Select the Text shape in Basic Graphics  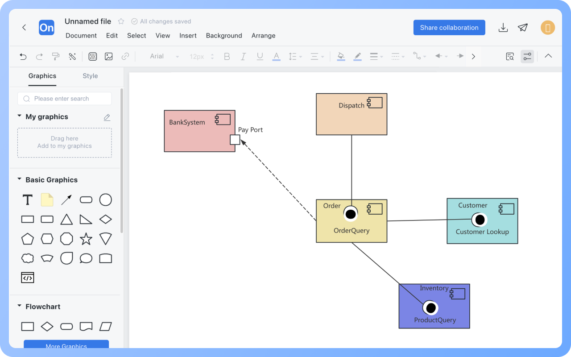pos(28,200)
